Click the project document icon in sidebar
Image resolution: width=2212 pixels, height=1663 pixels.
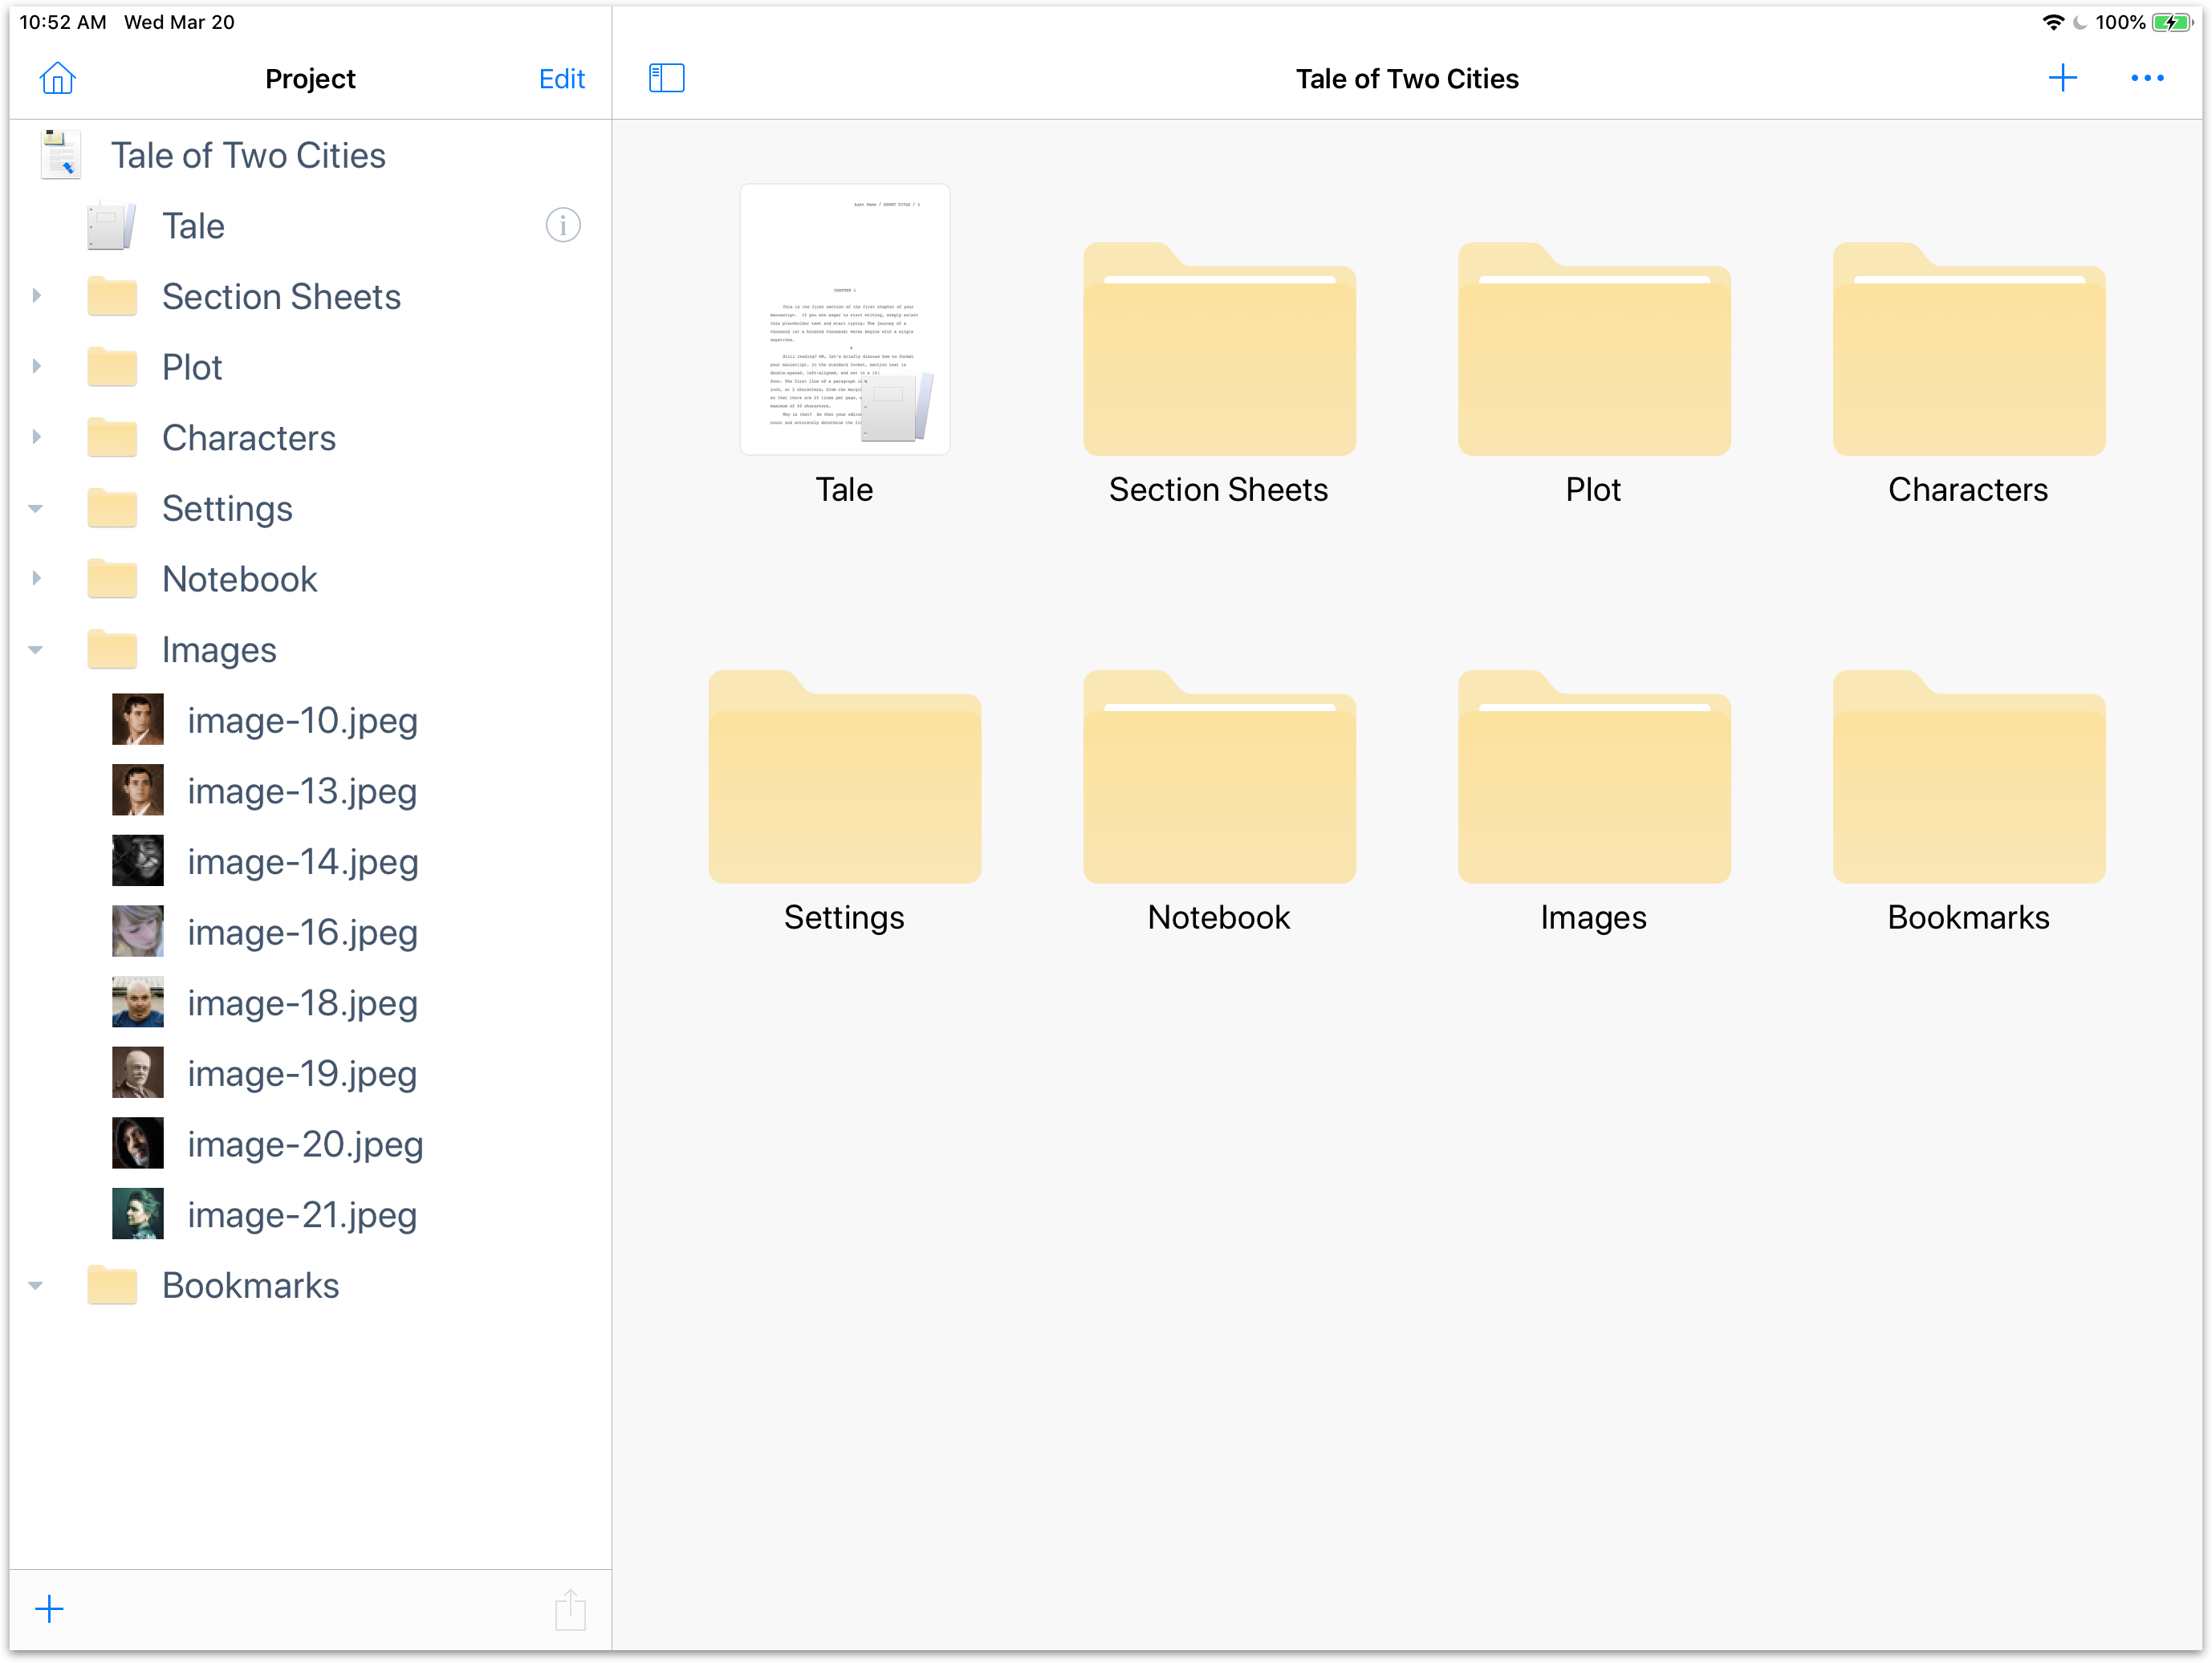[60, 155]
